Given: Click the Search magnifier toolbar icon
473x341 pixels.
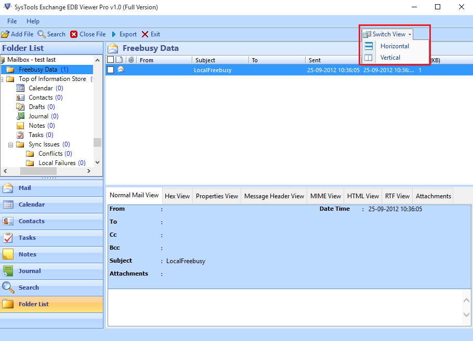Looking at the screenshot, I should click(42, 34).
